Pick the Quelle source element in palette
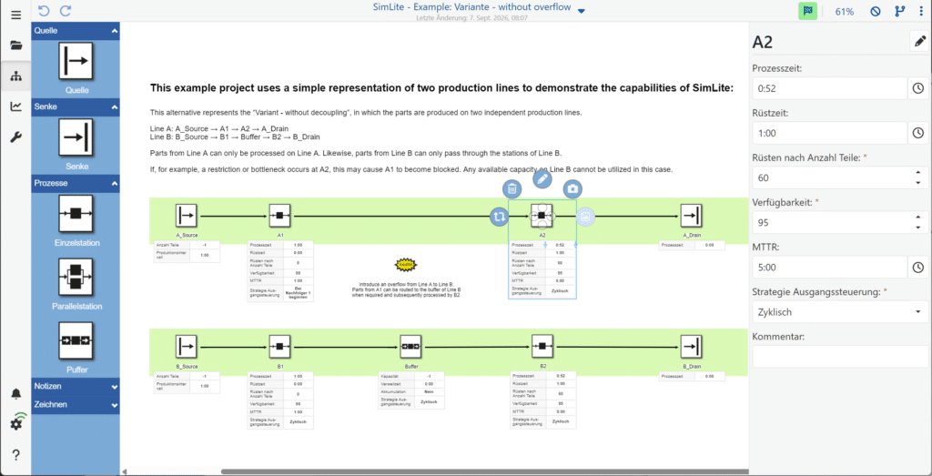932x476 pixels. 76,60
